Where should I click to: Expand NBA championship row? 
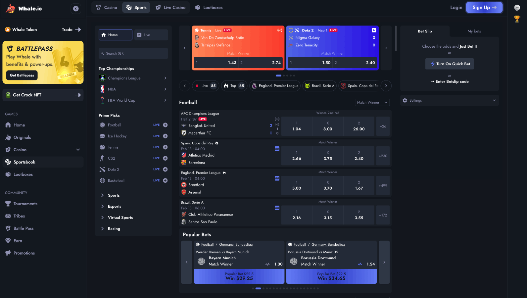coord(133,89)
